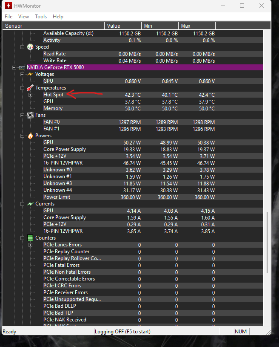Open the View menu
279x347 pixels.
click(23, 17)
